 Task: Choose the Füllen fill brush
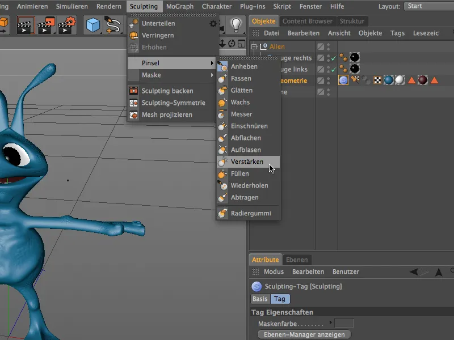click(249, 173)
